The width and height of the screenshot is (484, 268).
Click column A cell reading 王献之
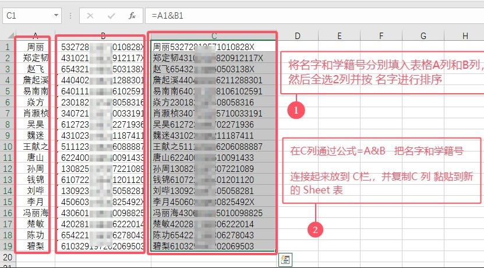36,147
